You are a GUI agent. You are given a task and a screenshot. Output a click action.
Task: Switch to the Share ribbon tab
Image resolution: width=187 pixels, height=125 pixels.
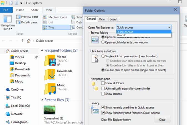click(35, 10)
